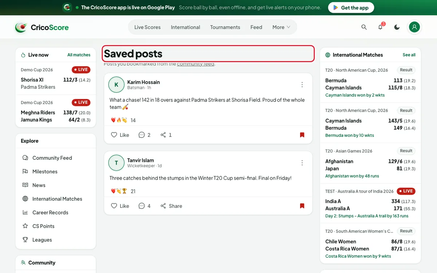The image size is (437, 273).
Task: Open Afghanistan vs Japan match result
Action: click(x=370, y=163)
